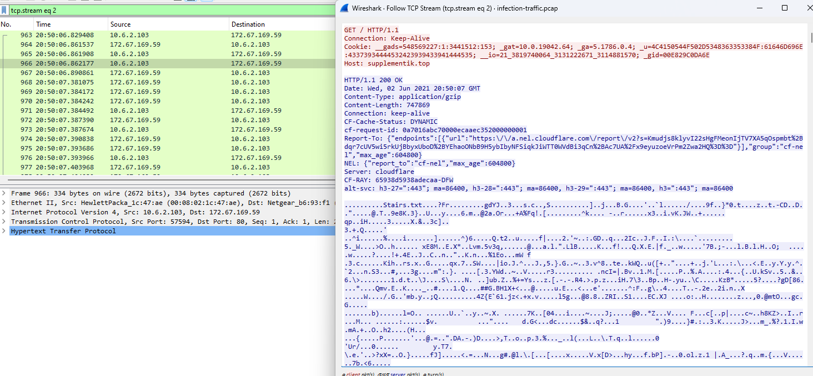The height and width of the screenshot is (376, 813).
Task: Click the display filter bookmark icon
Action: [4, 10]
